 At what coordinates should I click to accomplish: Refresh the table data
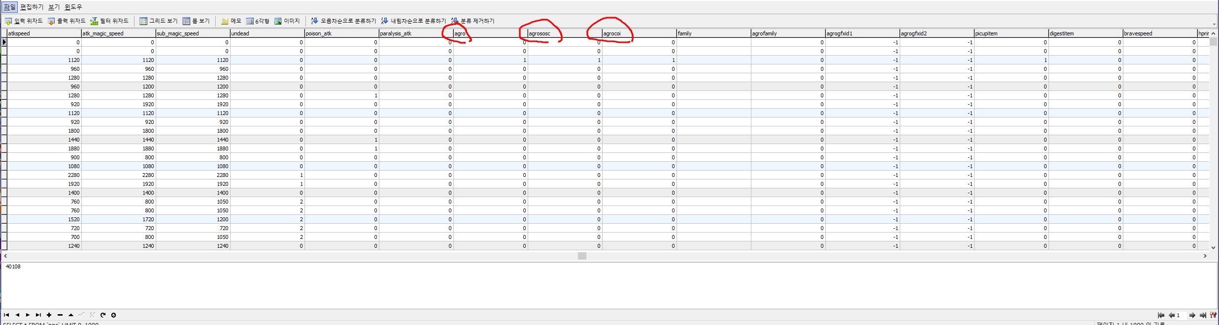(x=103, y=315)
